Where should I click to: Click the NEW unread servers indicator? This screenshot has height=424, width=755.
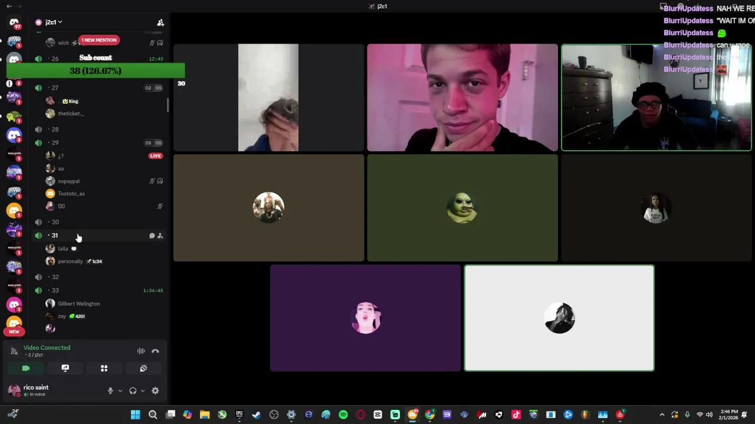[x=14, y=332]
